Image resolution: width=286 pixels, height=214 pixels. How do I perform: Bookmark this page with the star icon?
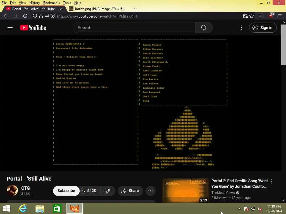coord(252,16)
